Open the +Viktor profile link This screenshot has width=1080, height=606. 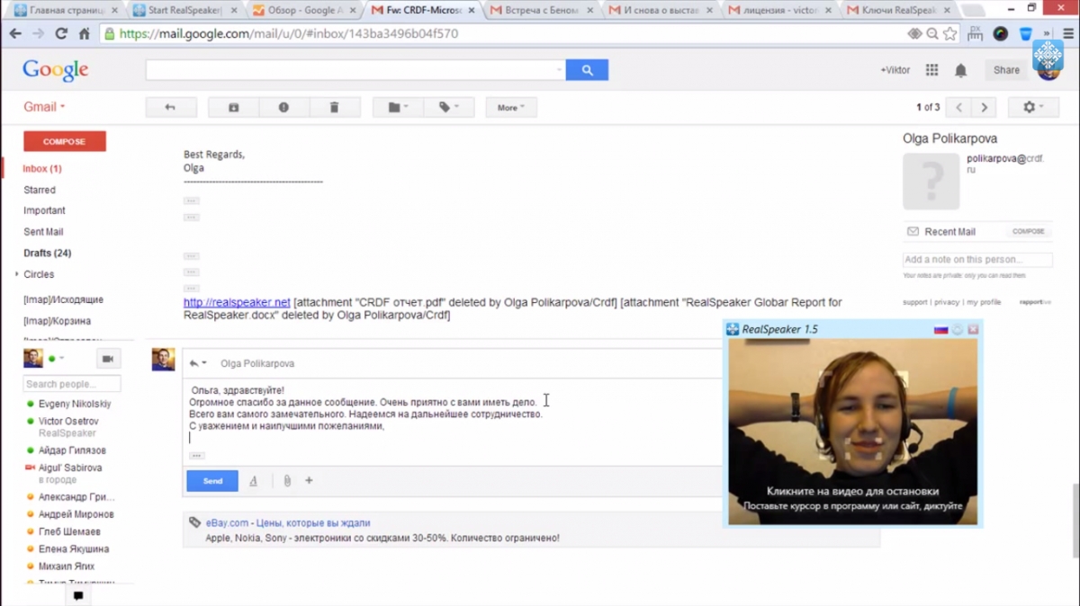(x=895, y=70)
